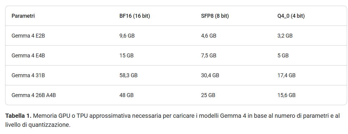
Task: Click the 17,4 GB cell
Action: pyautogui.click(x=286, y=75)
